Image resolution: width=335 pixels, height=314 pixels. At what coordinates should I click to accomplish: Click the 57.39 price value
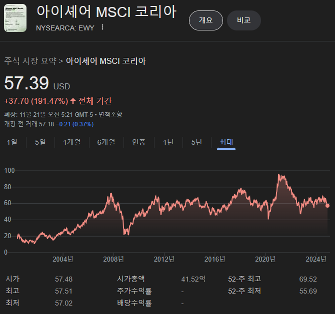click(26, 83)
